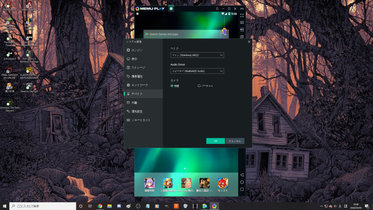The width and height of the screenshot is (373, 210).
Task: Open Discord from the taskbar
Action: [119, 206]
